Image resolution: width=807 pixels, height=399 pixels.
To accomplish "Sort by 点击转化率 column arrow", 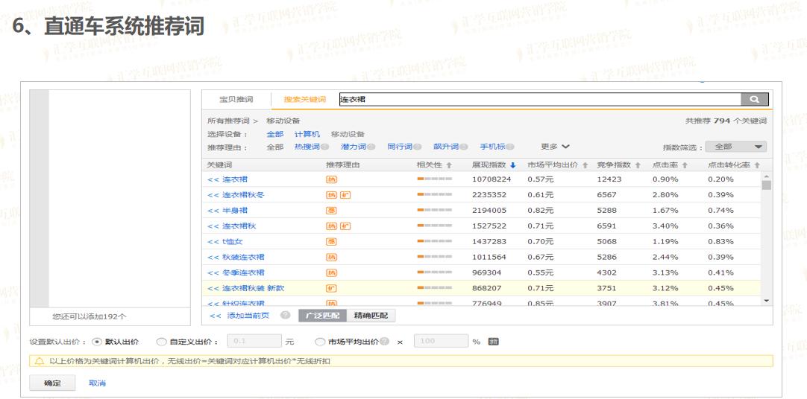I will coord(757,165).
